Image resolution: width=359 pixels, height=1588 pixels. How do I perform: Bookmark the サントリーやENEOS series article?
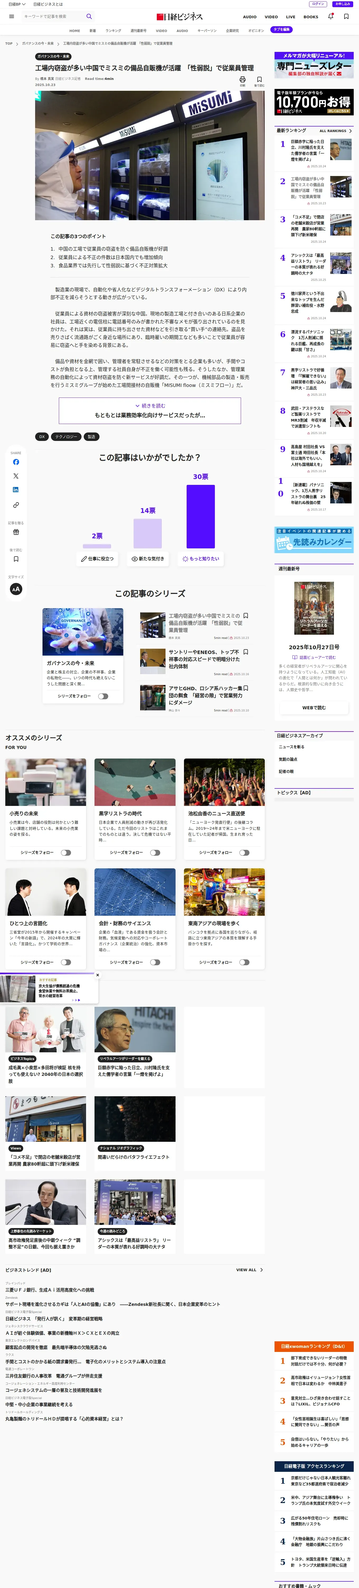click(246, 652)
